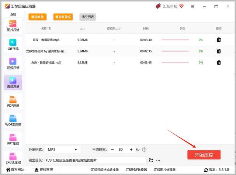Click the app logo in title bar
This screenshot has height=175, width=236.
(7, 6)
